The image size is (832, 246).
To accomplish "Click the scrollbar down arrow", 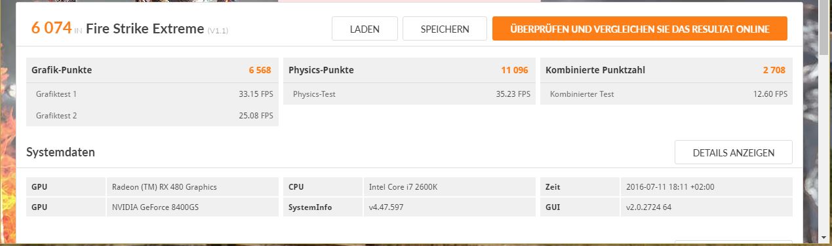I will coord(825,237).
